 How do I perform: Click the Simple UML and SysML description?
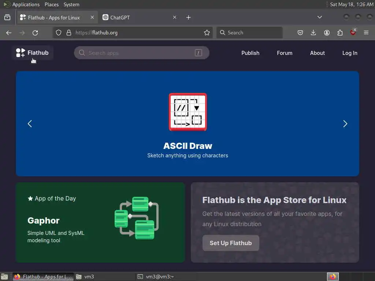coord(56,237)
